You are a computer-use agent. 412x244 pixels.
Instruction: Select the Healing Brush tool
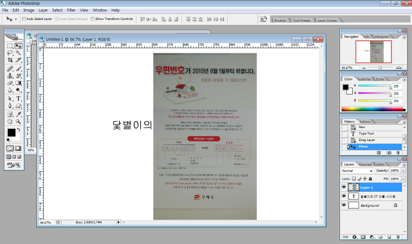pos(10,69)
